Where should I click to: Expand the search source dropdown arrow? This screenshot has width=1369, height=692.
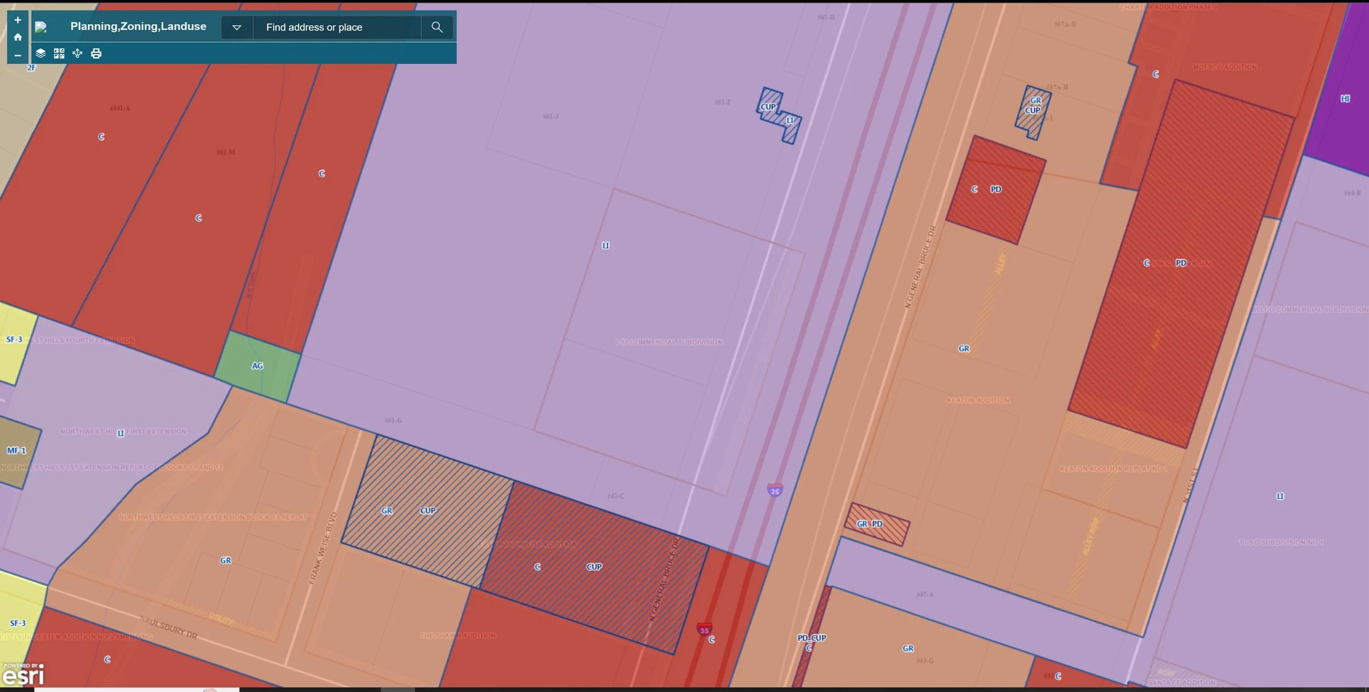237,27
